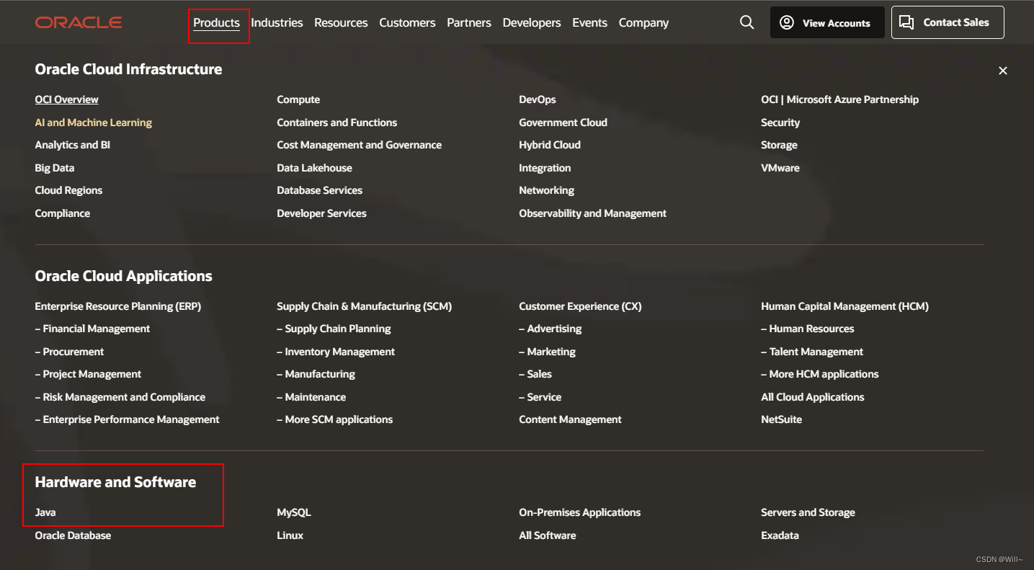Open the Oracle Database link
This screenshot has width=1034, height=570.
[x=73, y=535]
